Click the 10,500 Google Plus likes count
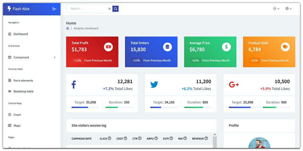Screen dimensions: 303x151 [282, 82]
